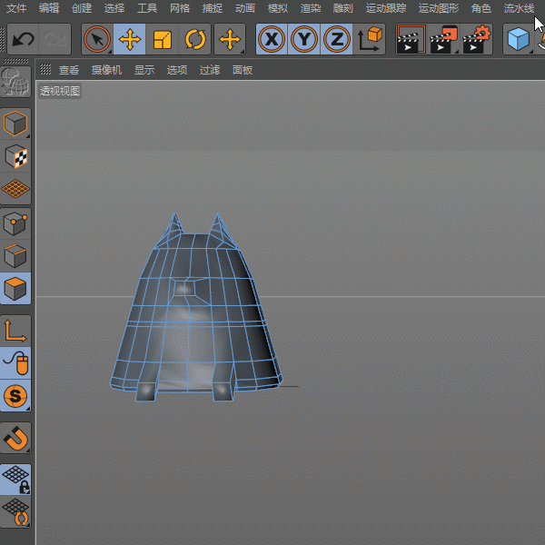Open the 动画 menu

(245, 8)
